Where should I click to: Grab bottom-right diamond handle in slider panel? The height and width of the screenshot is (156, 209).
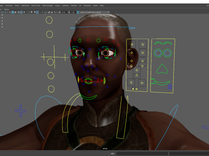[x=142, y=83]
